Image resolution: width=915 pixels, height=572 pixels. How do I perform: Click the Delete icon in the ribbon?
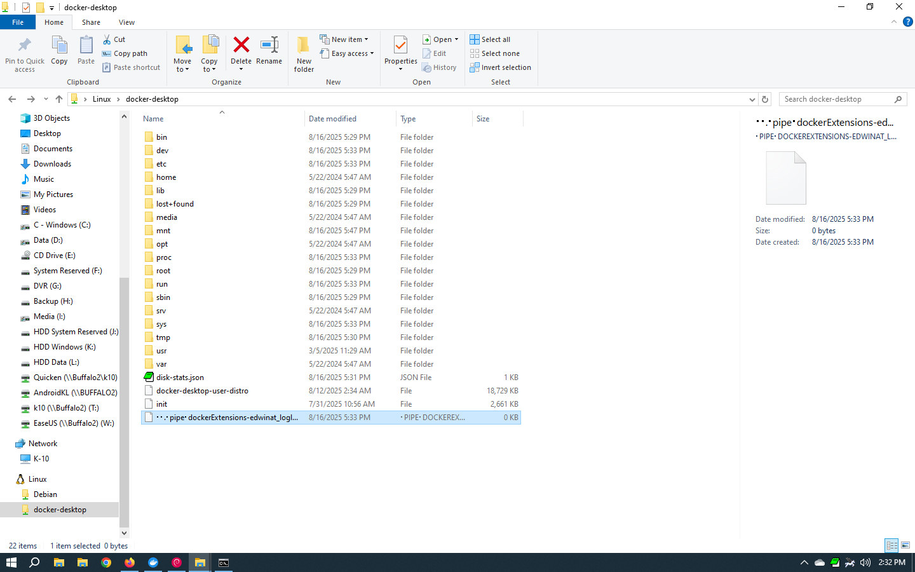(x=241, y=46)
